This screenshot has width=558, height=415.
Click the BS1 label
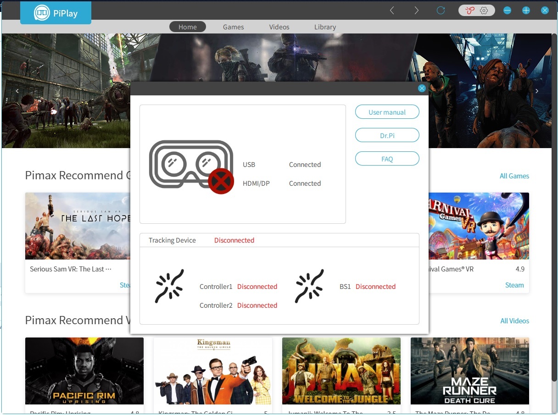(x=345, y=287)
